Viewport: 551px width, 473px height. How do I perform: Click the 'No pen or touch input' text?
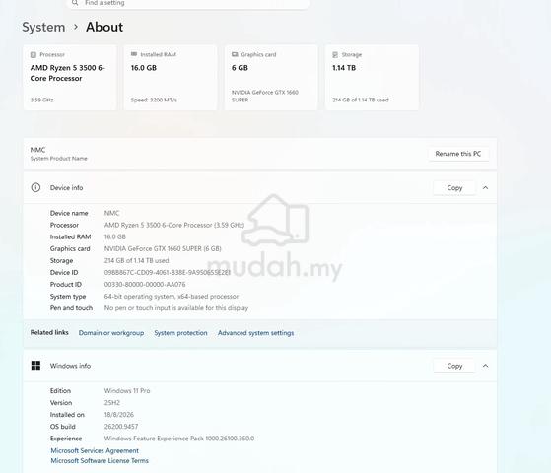(x=176, y=308)
